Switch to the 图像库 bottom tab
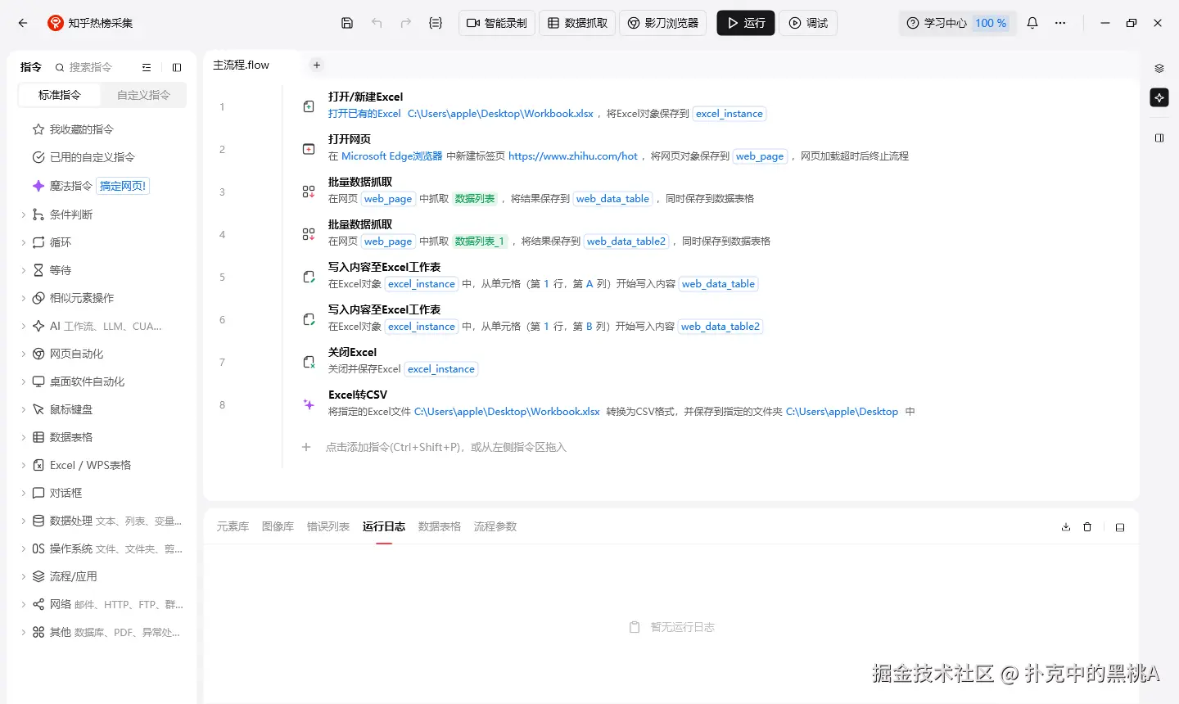Viewport: 1179px width, 704px height. tap(278, 526)
